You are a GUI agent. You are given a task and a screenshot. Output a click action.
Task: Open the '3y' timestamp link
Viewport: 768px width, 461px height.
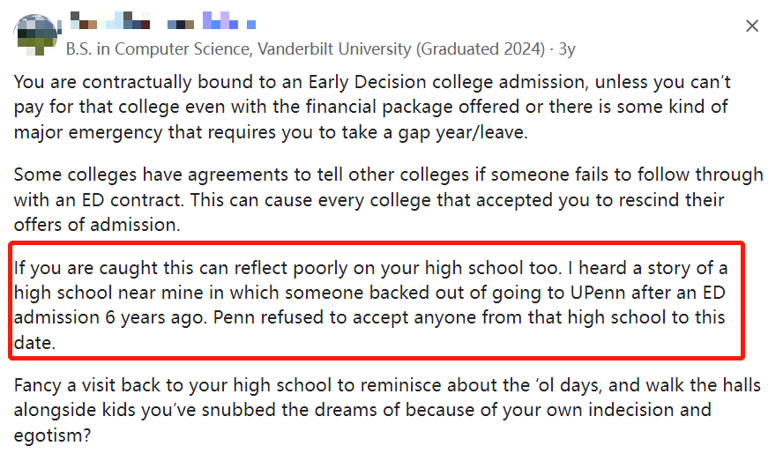click(567, 49)
